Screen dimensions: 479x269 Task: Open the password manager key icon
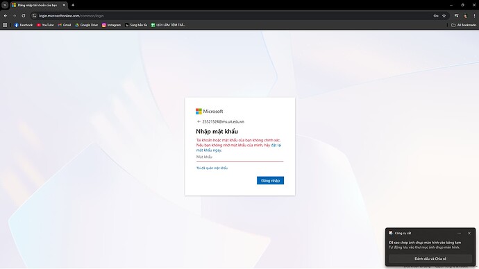point(436,16)
